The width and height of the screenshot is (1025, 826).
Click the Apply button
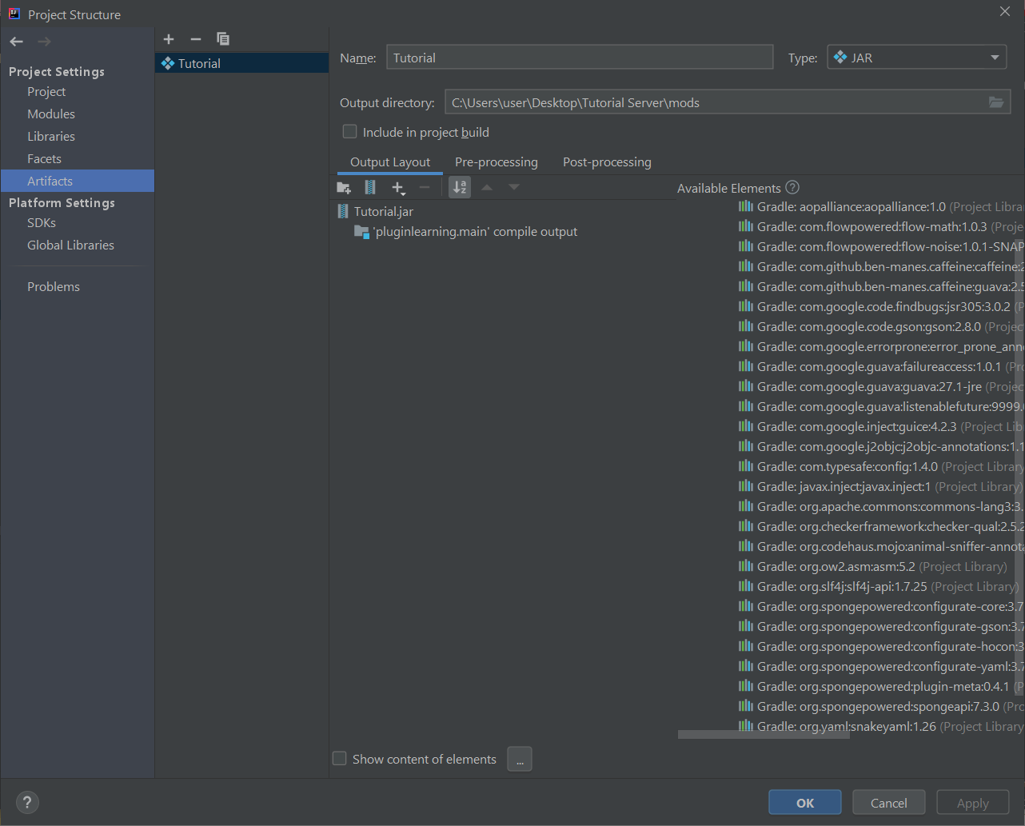pos(972,802)
